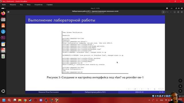The height and width of the screenshot is (103, 184).
Task: Open Steam from the taskbar
Action: 30,100
